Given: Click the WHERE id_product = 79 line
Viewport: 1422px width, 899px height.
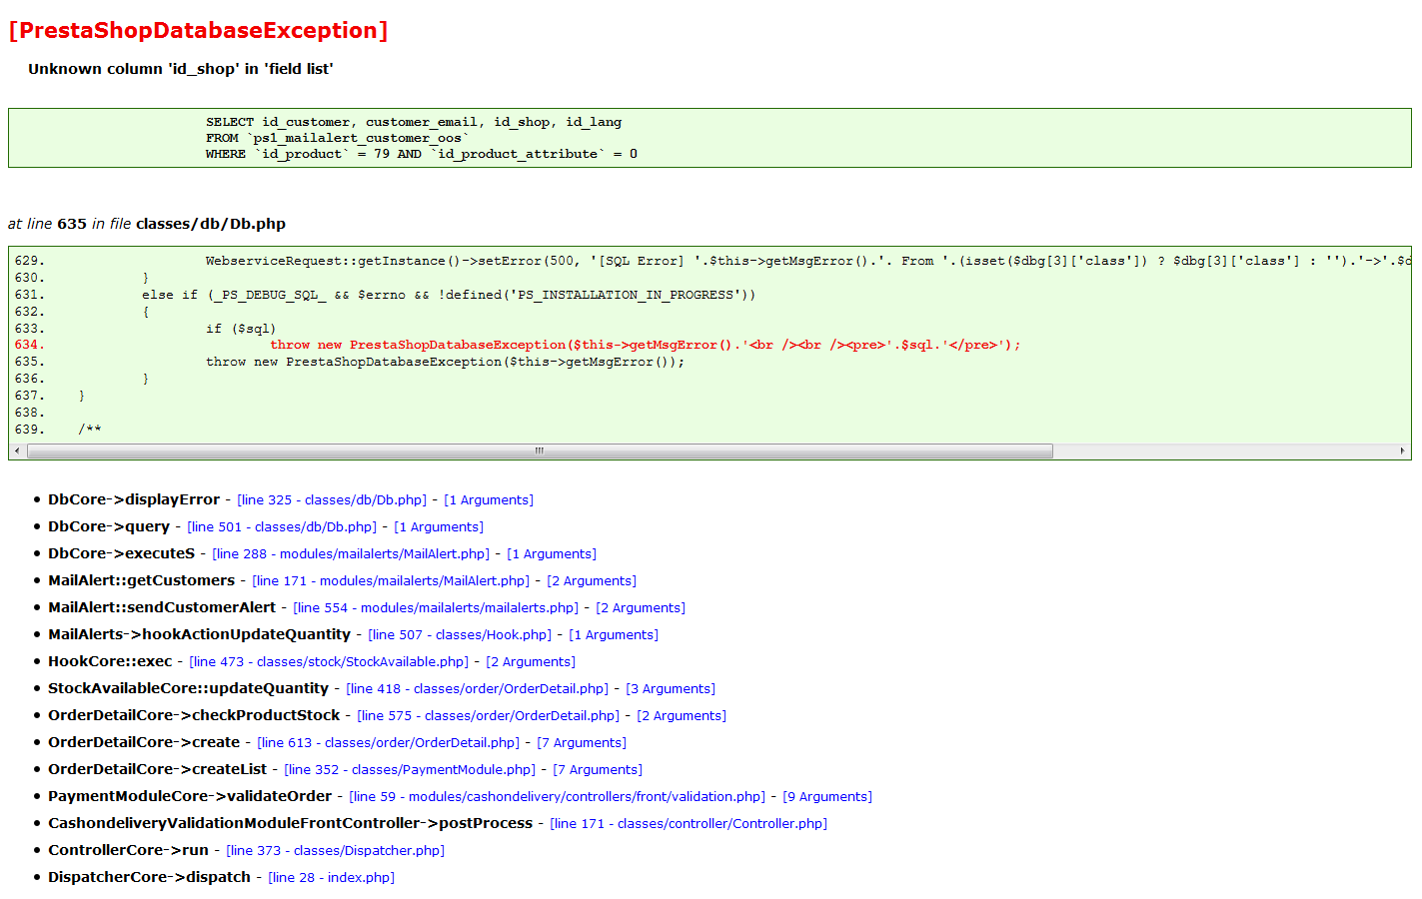Looking at the screenshot, I should pyautogui.click(x=422, y=154).
